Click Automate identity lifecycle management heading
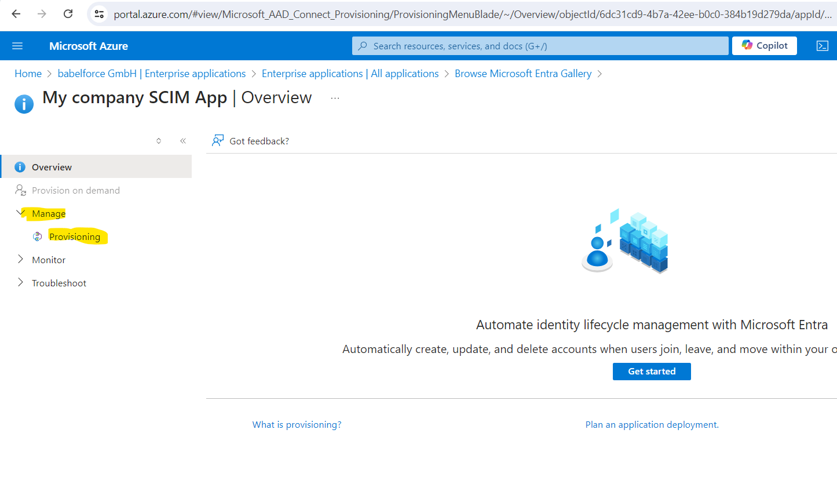This screenshot has height=484, width=837. pyautogui.click(x=652, y=325)
